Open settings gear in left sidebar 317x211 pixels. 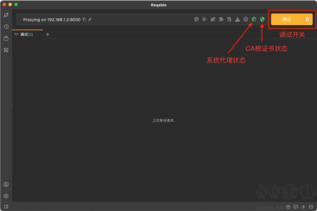(x=6, y=196)
